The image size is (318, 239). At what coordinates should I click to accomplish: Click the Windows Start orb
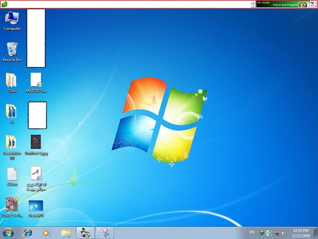click(8, 233)
